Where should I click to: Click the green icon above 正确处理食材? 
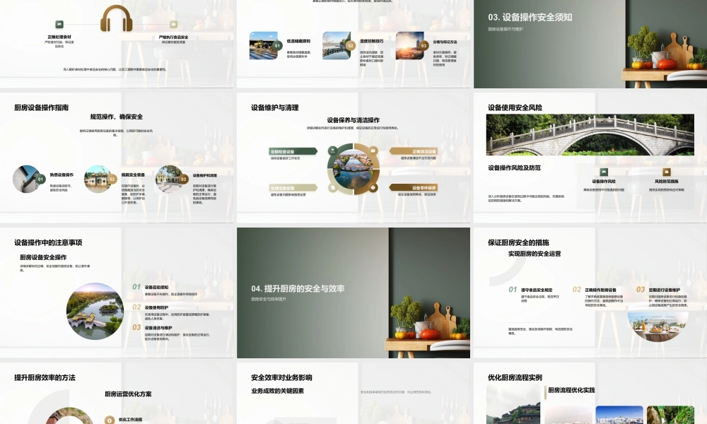point(59,24)
